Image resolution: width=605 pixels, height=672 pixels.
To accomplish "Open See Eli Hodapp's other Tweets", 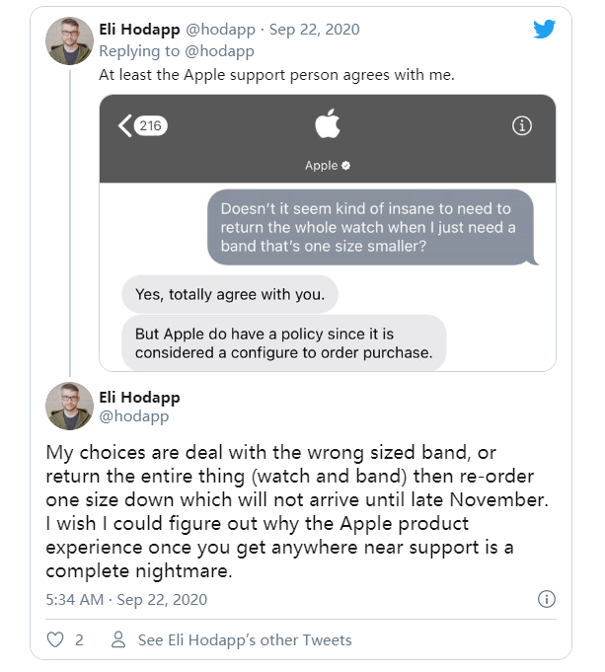I will (x=245, y=640).
